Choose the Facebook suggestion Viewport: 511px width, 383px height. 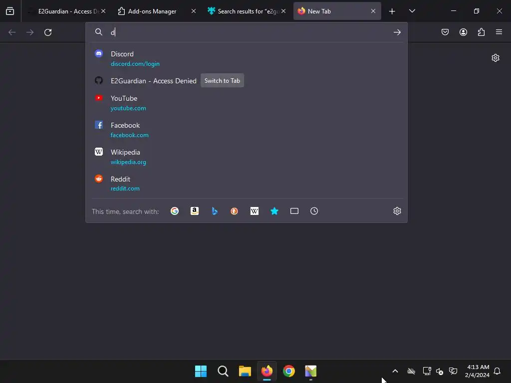tap(247, 130)
